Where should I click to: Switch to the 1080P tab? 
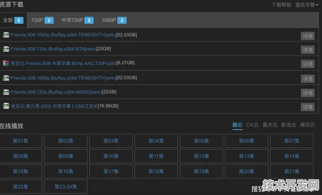click(x=114, y=20)
